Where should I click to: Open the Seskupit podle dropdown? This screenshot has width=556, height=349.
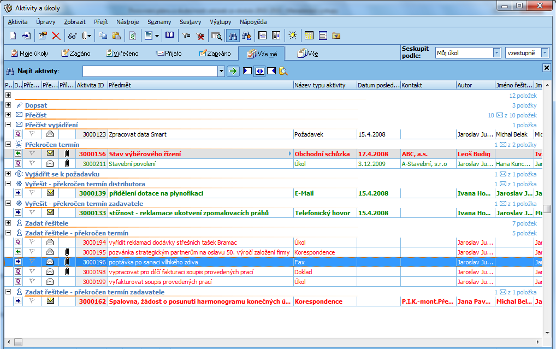point(496,53)
